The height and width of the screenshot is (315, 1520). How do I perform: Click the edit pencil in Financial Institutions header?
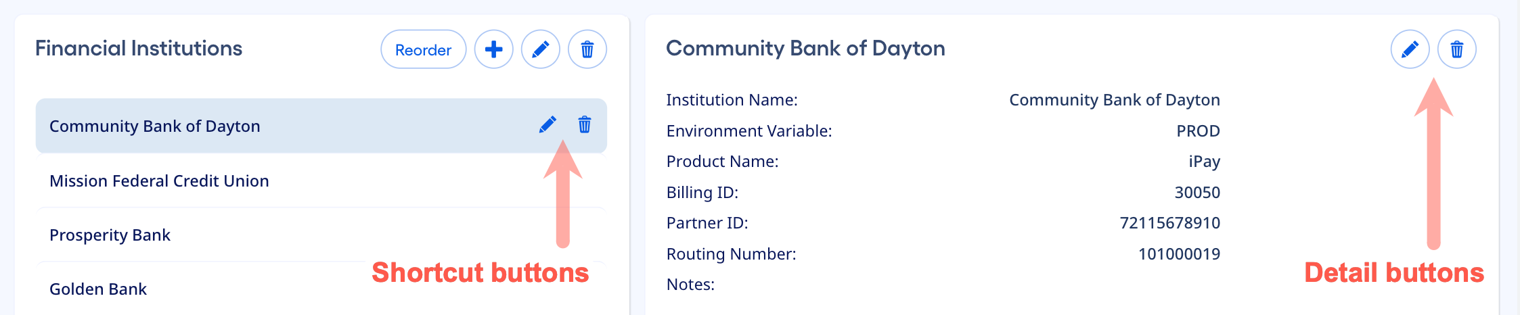[x=541, y=49]
